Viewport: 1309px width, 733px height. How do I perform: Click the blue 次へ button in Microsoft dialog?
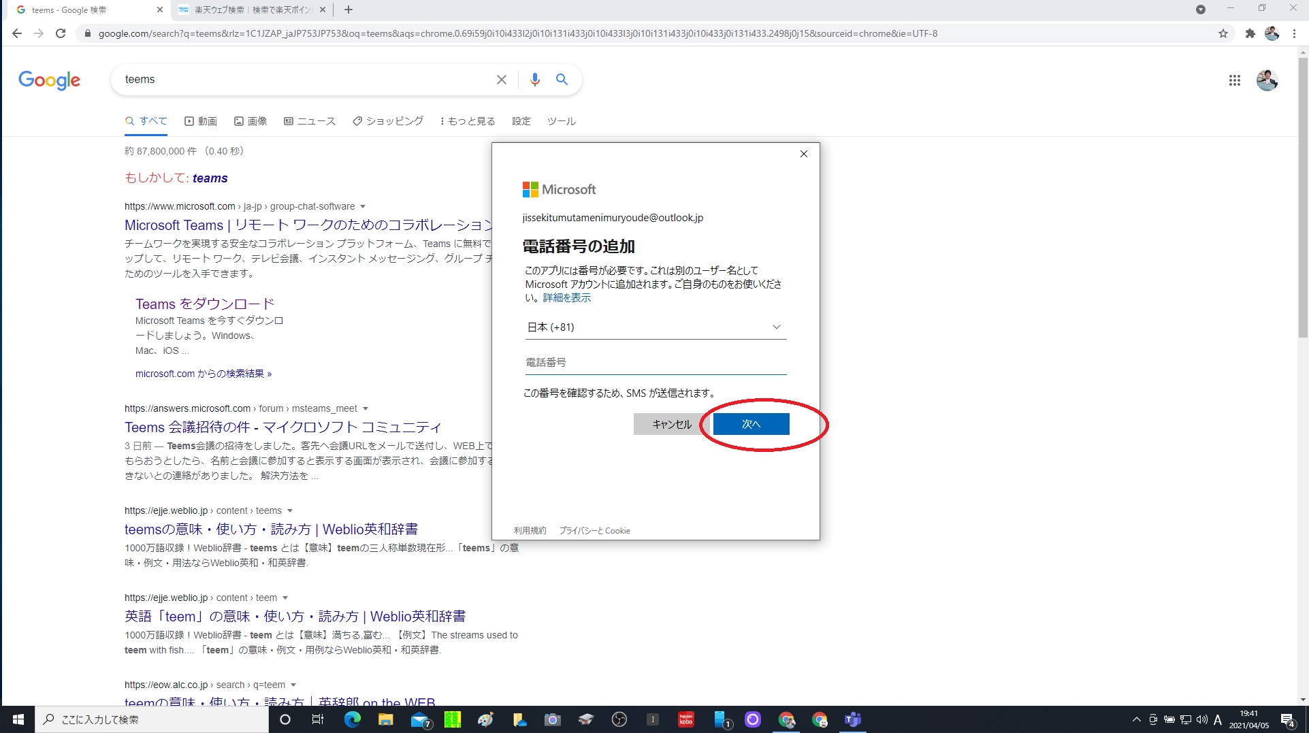[x=751, y=424]
